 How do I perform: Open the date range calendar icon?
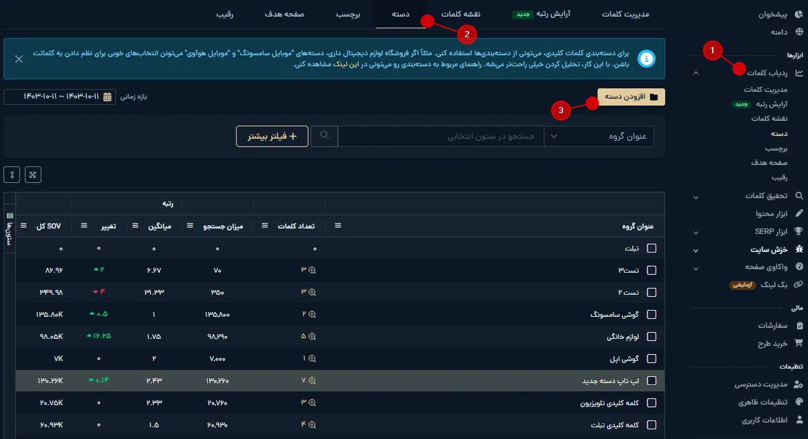(107, 97)
